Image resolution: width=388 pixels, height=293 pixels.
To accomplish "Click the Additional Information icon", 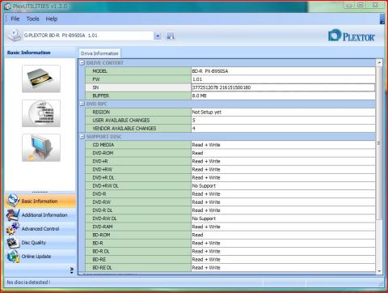I will click(13, 215).
